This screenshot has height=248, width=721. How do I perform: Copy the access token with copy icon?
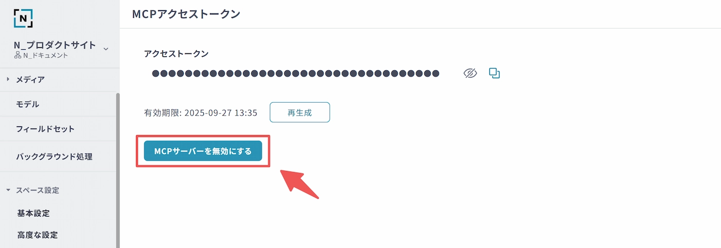coord(494,73)
